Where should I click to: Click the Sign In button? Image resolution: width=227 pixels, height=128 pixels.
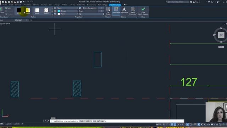[196, 2]
